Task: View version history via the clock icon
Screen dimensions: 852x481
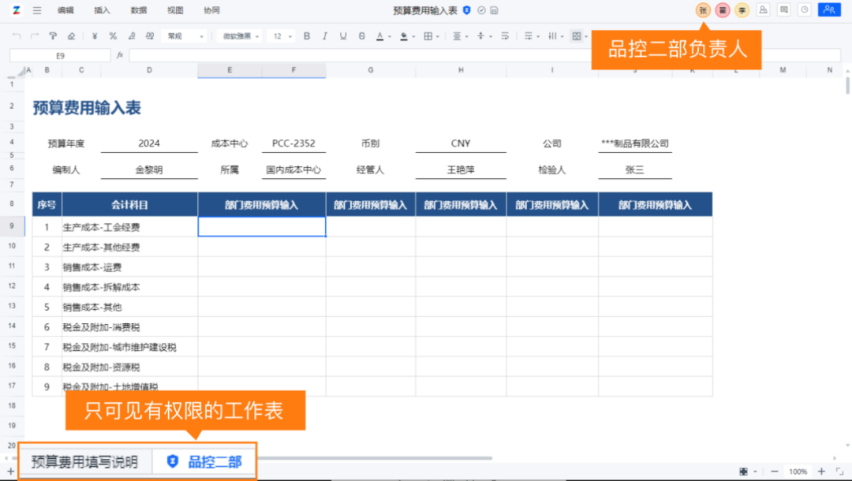Action: tap(805, 9)
